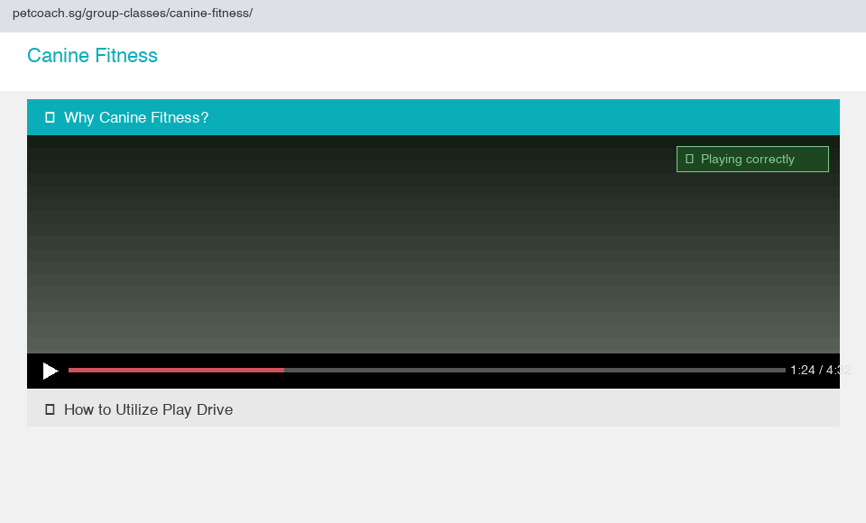Click the red video progress bar to seek
Screen dimensions: 866x523
coord(176,370)
